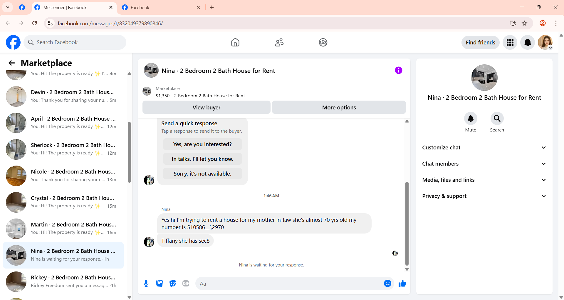Expand Customize chat section

[x=484, y=148]
